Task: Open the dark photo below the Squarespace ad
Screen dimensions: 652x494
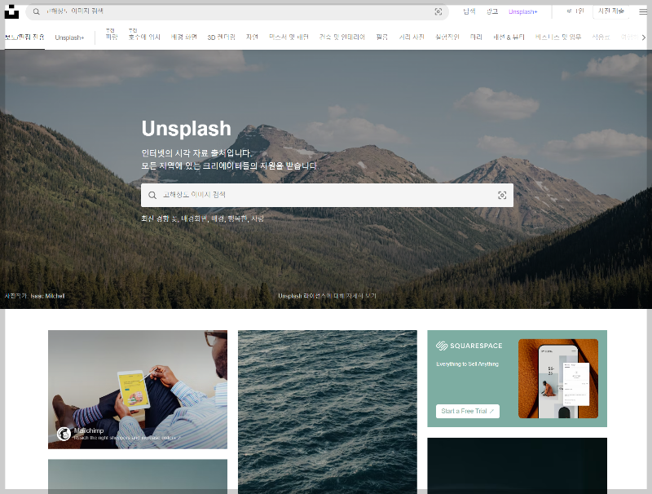Action: click(517, 465)
